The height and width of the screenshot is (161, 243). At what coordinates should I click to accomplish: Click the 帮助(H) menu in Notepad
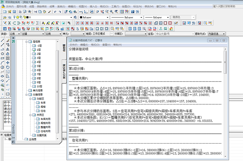tap(117, 45)
